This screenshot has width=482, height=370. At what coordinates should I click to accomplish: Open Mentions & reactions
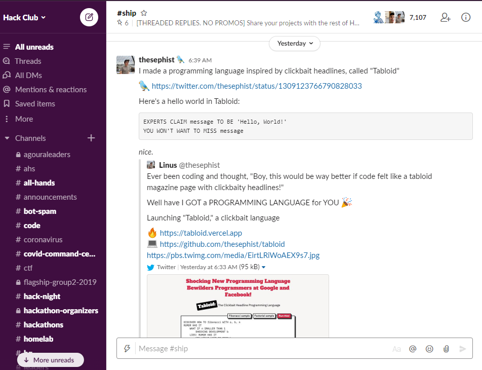coord(51,89)
